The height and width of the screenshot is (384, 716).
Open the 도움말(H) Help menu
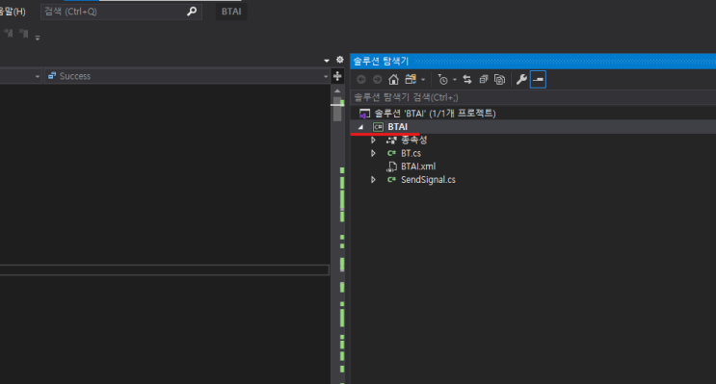click(13, 12)
